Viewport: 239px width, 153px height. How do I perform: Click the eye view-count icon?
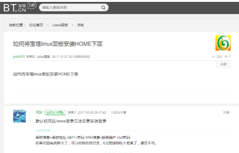click(213, 57)
